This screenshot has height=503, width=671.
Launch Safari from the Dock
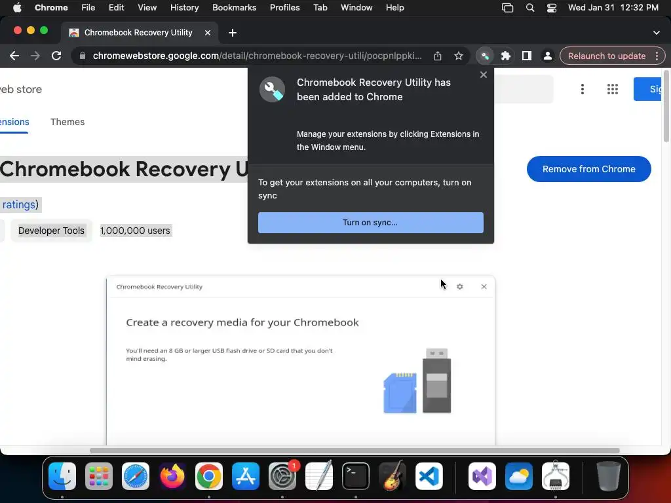tap(136, 476)
